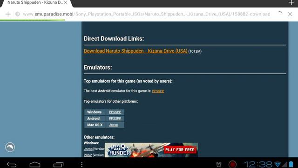Open Android recent apps icon
The height and width of the screenshot is (168, 298).
pos(58,164)
